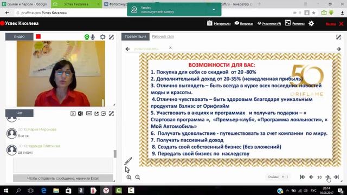347x195 pixels.
Task: Mute the microphone in video panel
Action: pos(93,37)
